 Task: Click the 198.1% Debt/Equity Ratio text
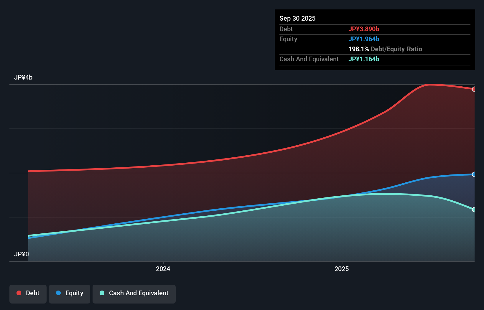pyautogui.click(x=385, y=49)
